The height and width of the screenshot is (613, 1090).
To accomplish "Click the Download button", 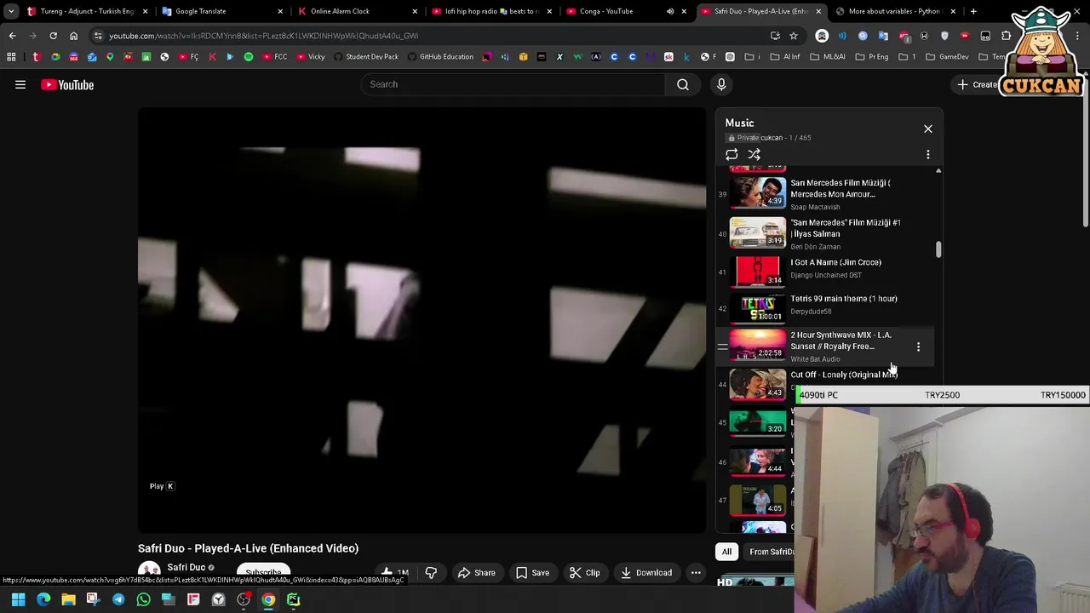I will click(x=646, y=573).
